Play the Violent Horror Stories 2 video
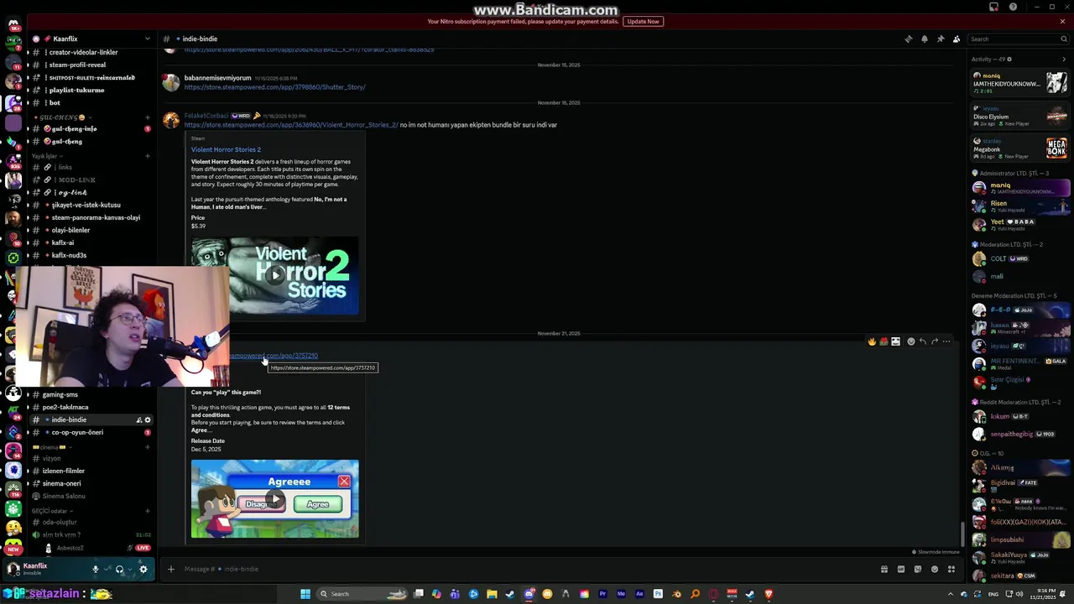The width and height of the screenshot is (1074, 604). pyautogui.click(x=275, y=275)
